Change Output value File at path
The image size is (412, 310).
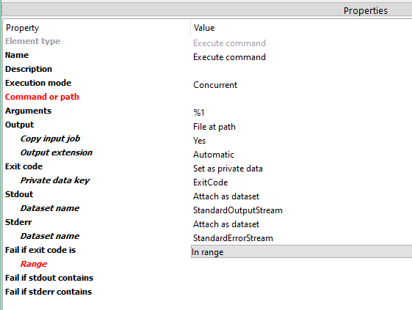pos(214,127)
